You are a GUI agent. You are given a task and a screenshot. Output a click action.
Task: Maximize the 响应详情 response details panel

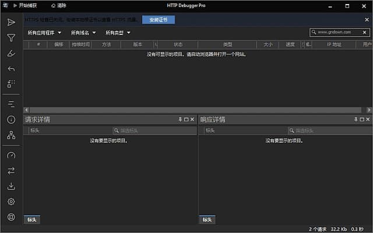pos(362,119)
